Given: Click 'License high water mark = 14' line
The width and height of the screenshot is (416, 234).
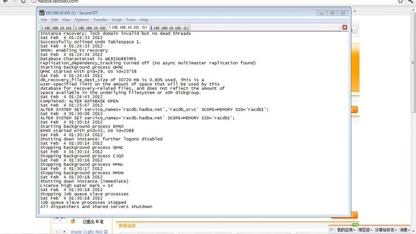Looking at the screenshot, I should (77, 186).
